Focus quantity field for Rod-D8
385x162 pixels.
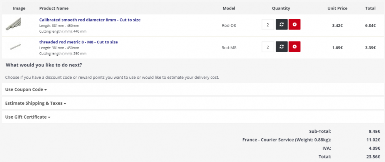coord(268,25)
